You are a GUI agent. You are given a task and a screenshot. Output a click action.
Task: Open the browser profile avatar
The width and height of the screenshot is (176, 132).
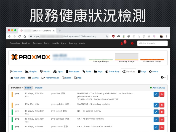click(x=161, y=36)
